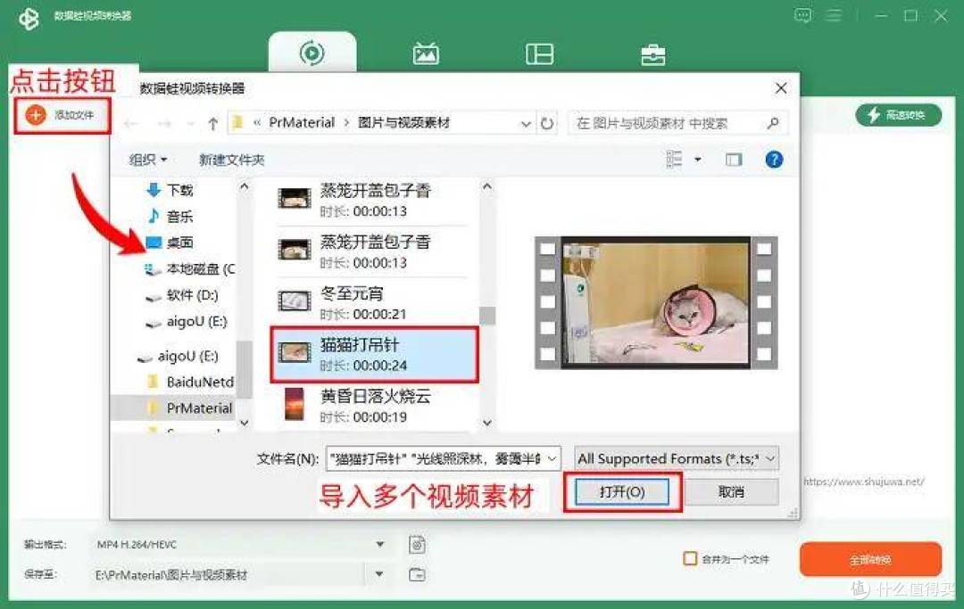964x609 pixels.
Task: Open the video convert tab icon
Action: pyautogui.click(x=312, y=53)
